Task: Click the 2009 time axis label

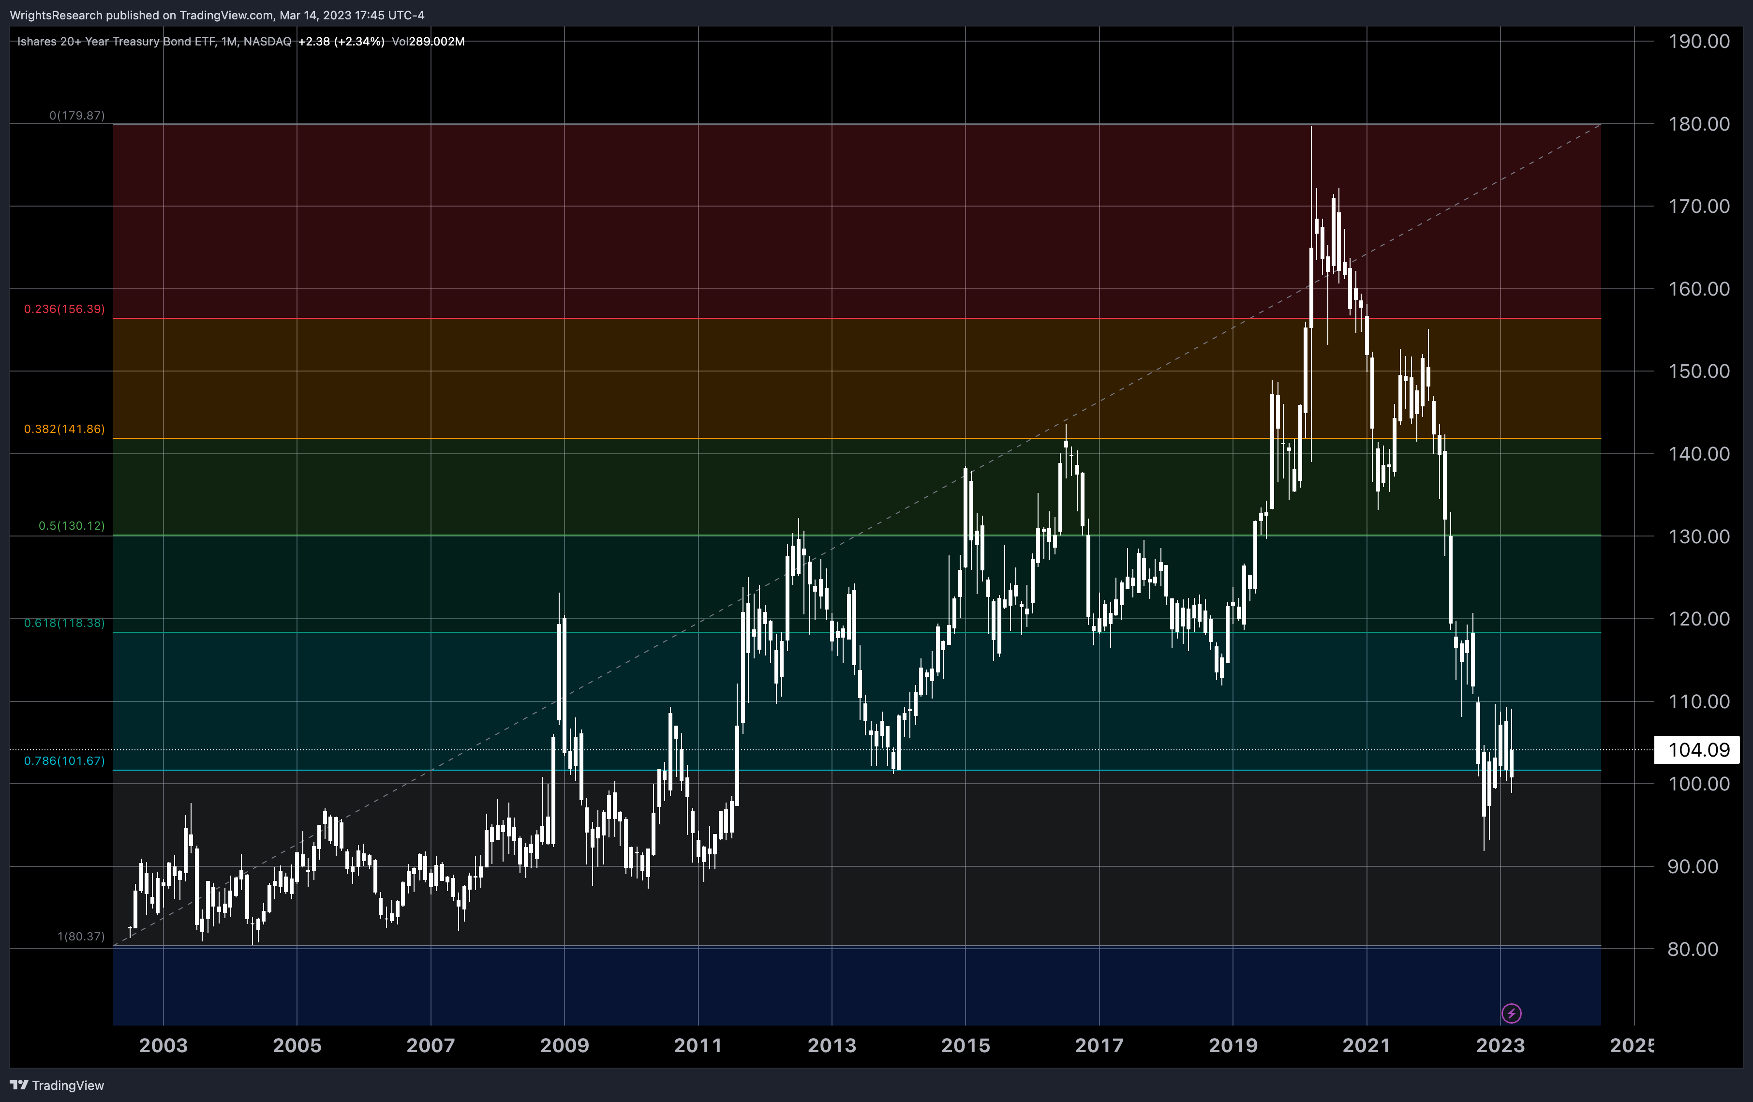Action: [564, 1046]
